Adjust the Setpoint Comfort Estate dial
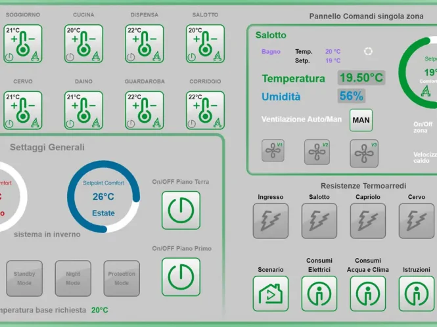 tap(103, 196)
